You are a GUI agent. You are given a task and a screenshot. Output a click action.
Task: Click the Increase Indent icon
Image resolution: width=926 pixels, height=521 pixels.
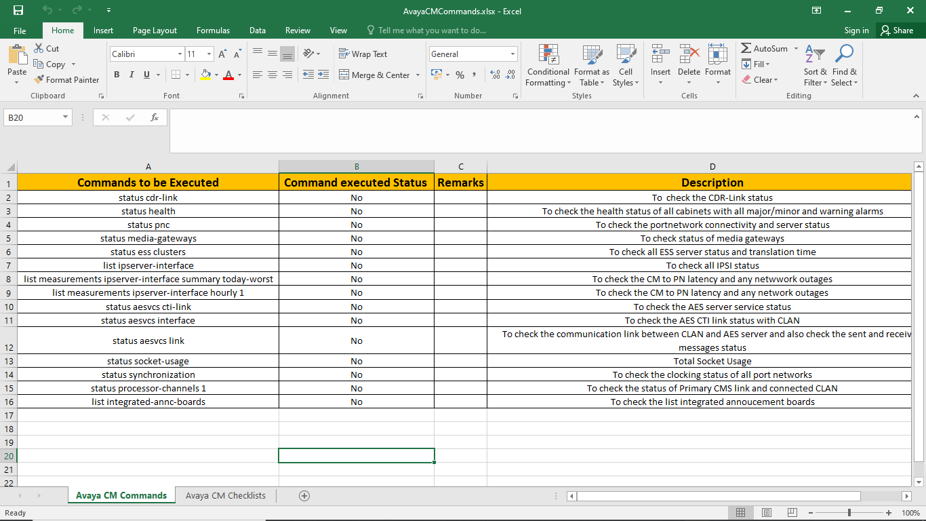(x=323, y=75)
